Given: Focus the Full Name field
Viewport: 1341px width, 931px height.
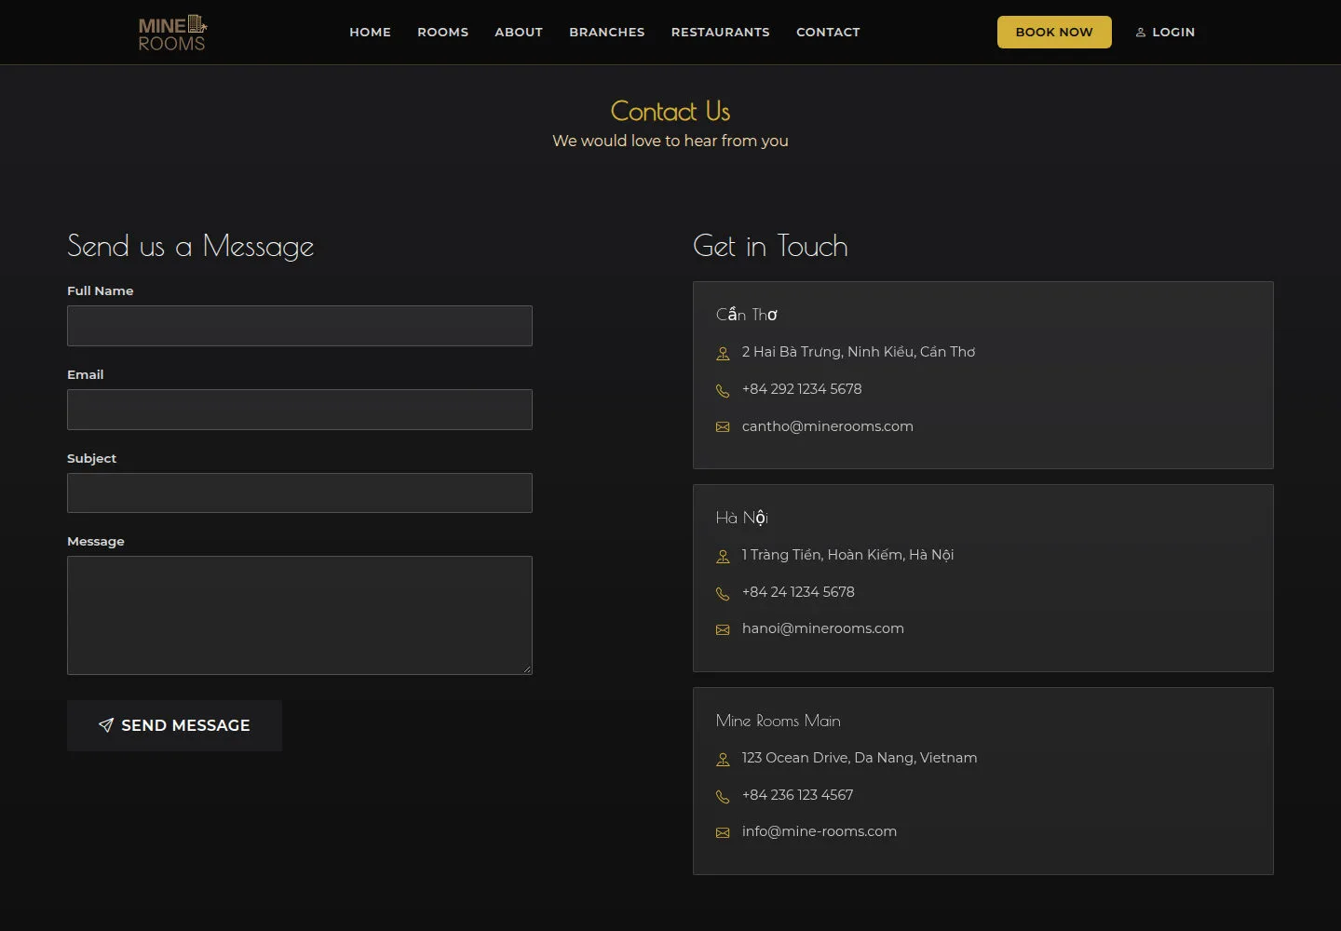Looking at the screenshot, I should pos(300,326).
